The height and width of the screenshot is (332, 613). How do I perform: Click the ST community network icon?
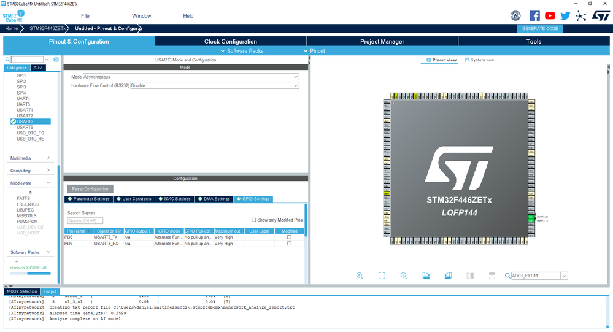pyautogui.click(x=581, y=16)
